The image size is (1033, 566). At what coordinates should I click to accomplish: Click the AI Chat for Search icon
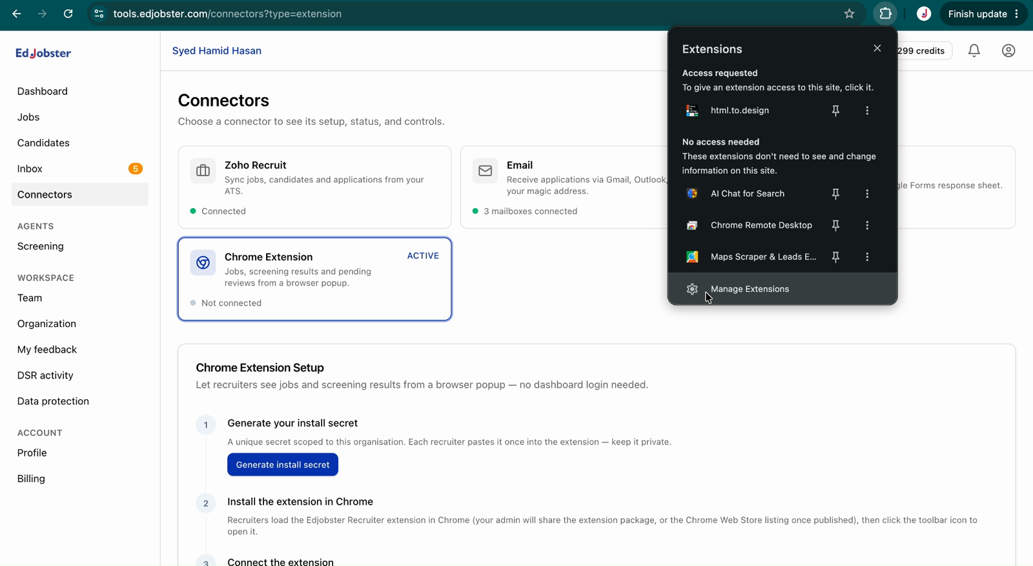click(692, 193)
